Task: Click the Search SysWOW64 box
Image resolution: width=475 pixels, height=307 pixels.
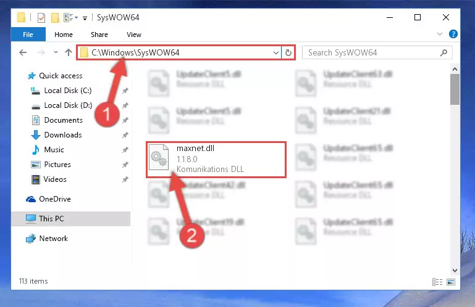Action: (x=377, y=52)
